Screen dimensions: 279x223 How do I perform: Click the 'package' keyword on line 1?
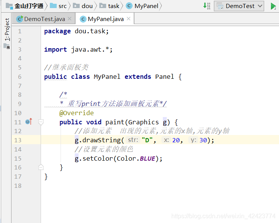click(x=57, y=31)
